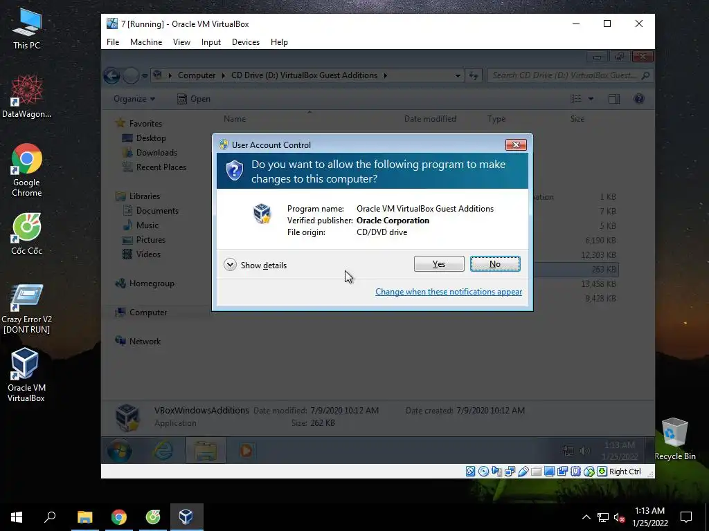Click the display monitor icon in VirtualBox status bar
Viewport: 709px width, 531px height.
click(x=549, y=472)
